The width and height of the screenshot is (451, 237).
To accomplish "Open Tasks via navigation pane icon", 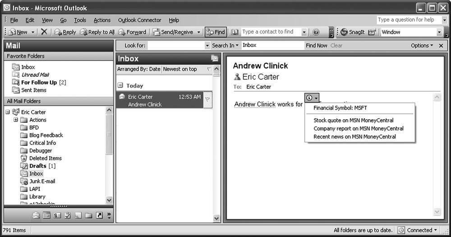I will pyautogui.click(x=68, y=215).
